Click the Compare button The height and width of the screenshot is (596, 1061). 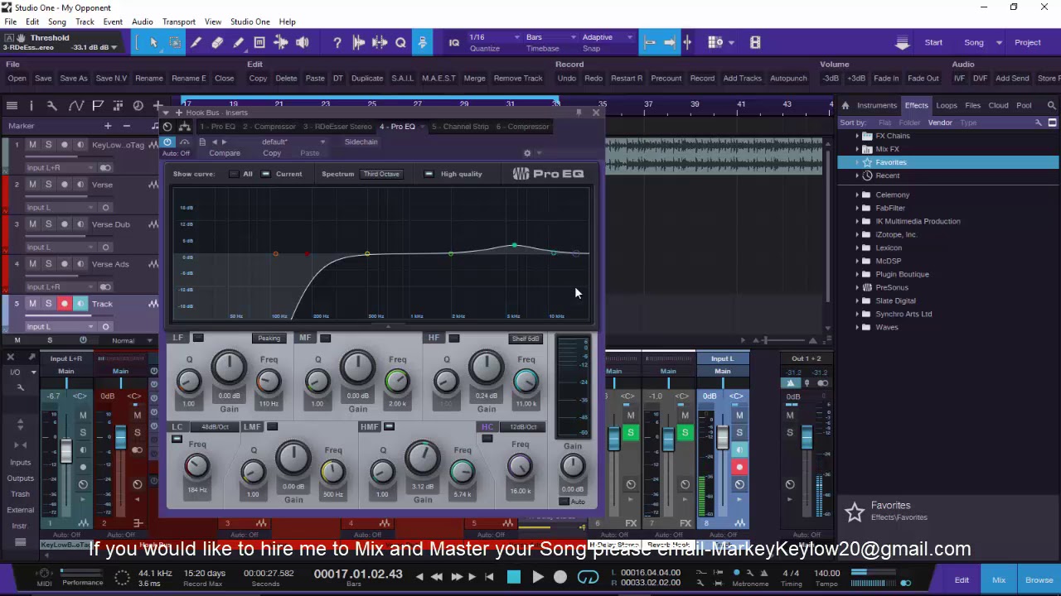[225, 153]
